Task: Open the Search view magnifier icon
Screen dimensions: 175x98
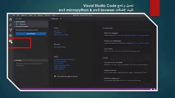Action: [10, 25]
